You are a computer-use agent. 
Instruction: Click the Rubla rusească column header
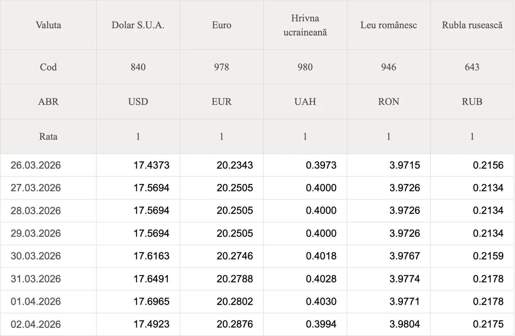(472, 25)
